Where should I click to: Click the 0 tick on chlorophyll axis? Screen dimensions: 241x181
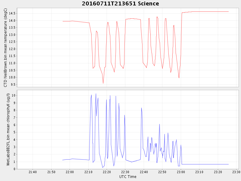click(14, 169)
